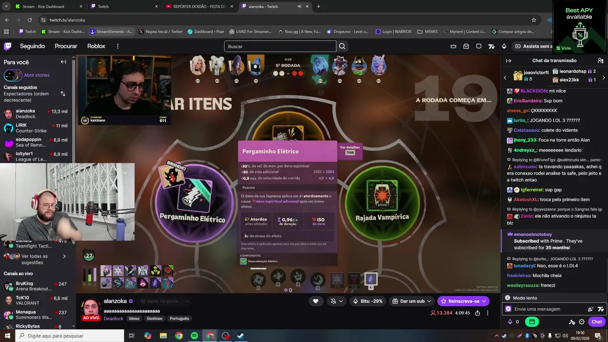Click the Bits diamond icon in top navigation

pyautogui.click(x=504, y=46)
